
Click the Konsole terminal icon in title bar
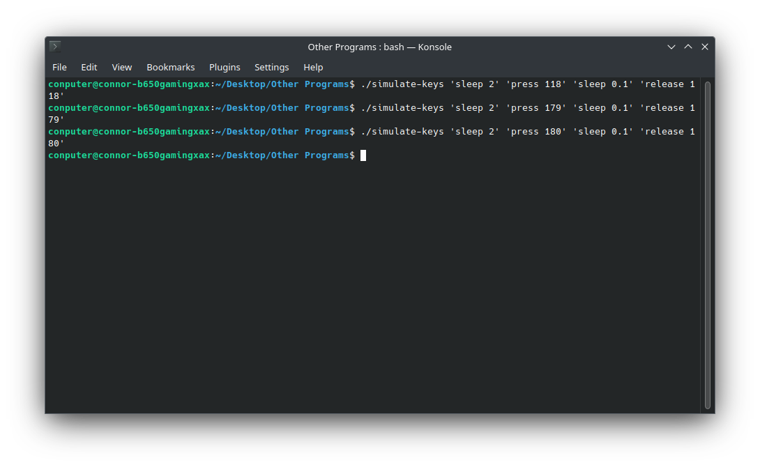[55, 47]
